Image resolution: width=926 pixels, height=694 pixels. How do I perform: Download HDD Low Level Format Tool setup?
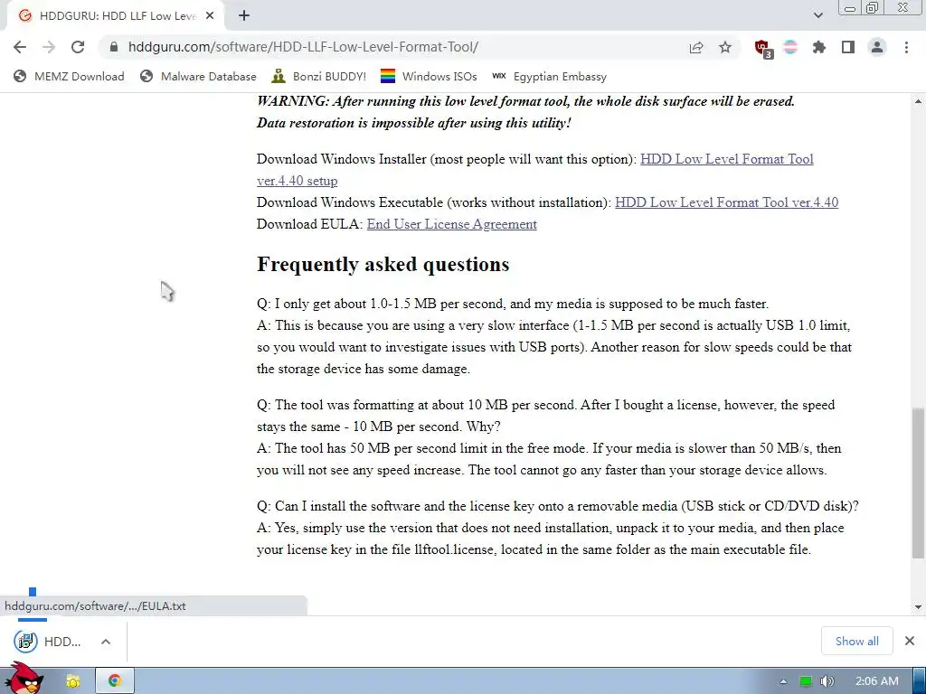point(726,159)
